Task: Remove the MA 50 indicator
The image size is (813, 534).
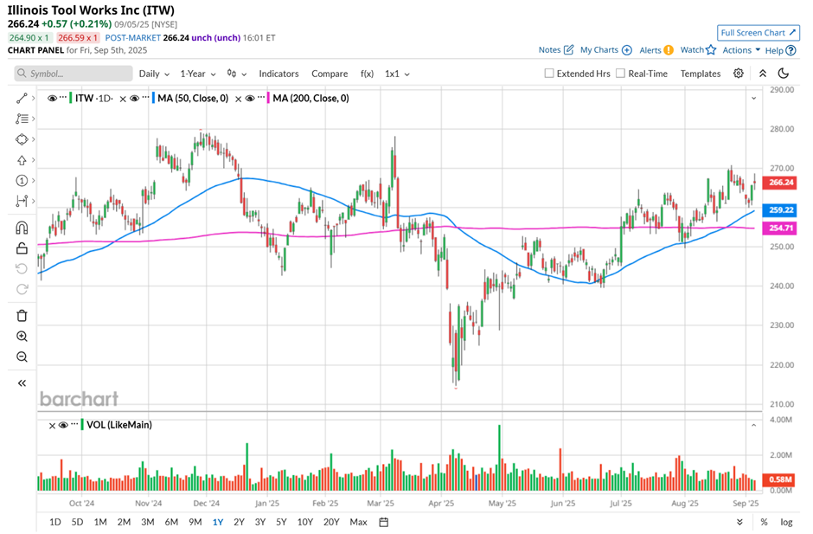Action: 123,99
